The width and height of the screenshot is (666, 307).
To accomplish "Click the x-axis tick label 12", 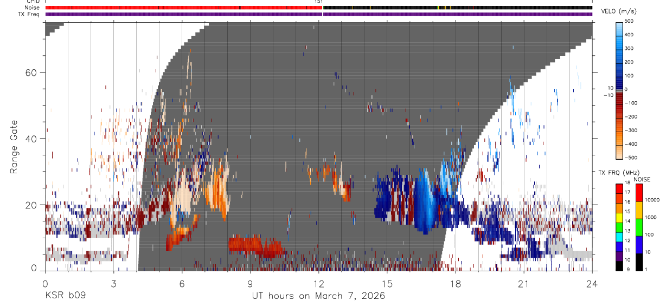I will pos(318,284).
